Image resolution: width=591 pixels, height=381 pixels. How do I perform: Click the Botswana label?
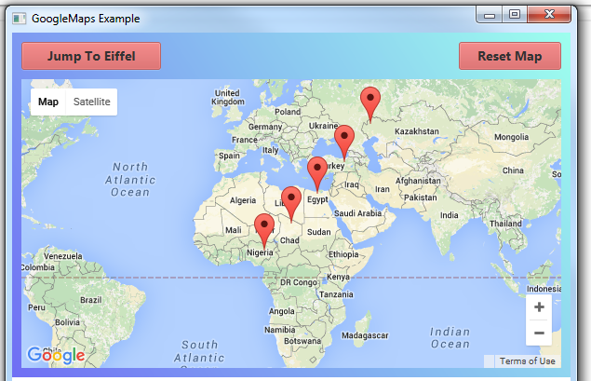tap(302, 341)
